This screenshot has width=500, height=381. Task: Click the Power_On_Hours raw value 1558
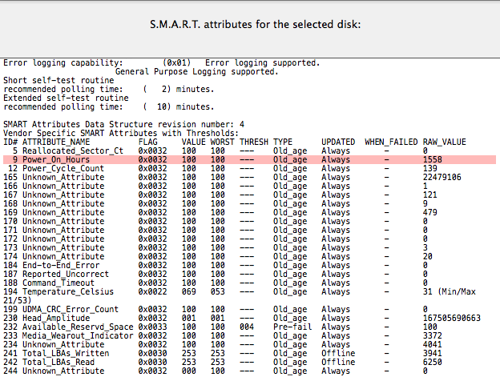pyautogui.click(x=433, y=159)
